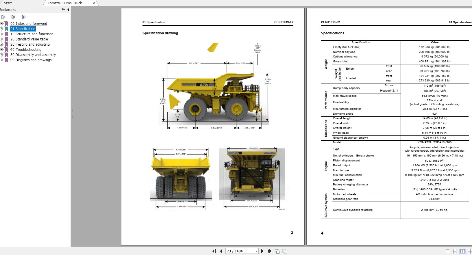
Task: Open the 00 Index and foreword bookmark
Action: pyautogui.click(x=29, y=24)
